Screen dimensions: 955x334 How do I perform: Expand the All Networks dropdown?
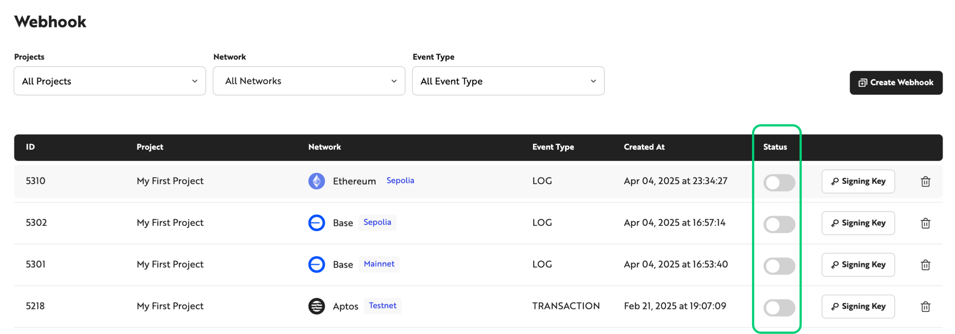pyautogui.click(x=309, y=81)
